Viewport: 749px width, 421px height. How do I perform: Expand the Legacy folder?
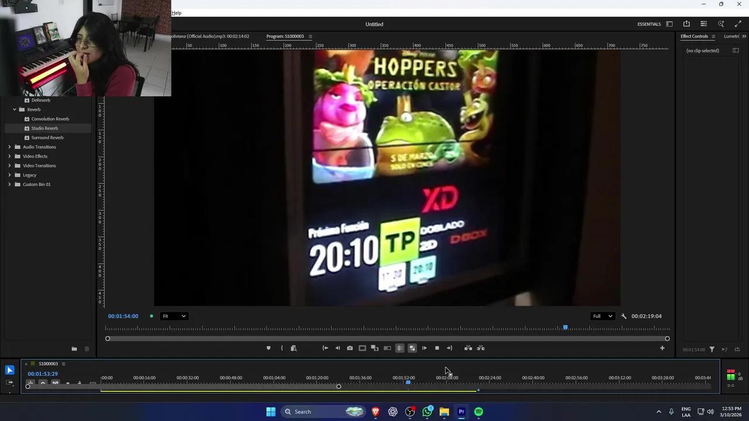[x=9, y=175]
